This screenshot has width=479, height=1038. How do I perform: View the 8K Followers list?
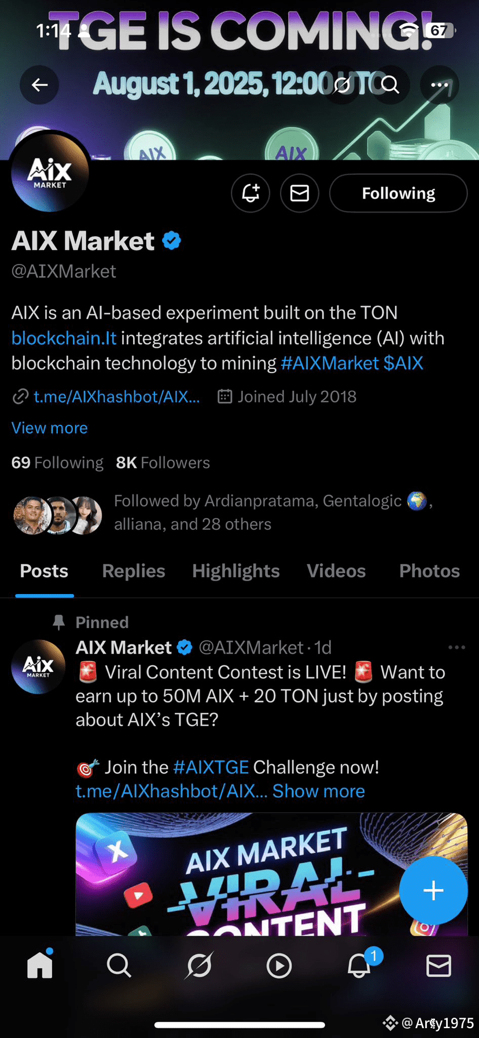pyautogui.click(x=163, y=463)
